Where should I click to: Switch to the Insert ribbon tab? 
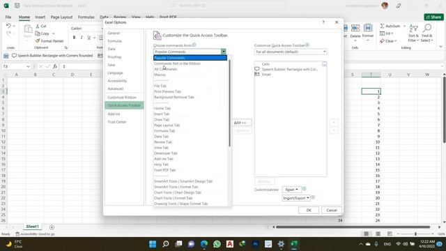[40, 17]
